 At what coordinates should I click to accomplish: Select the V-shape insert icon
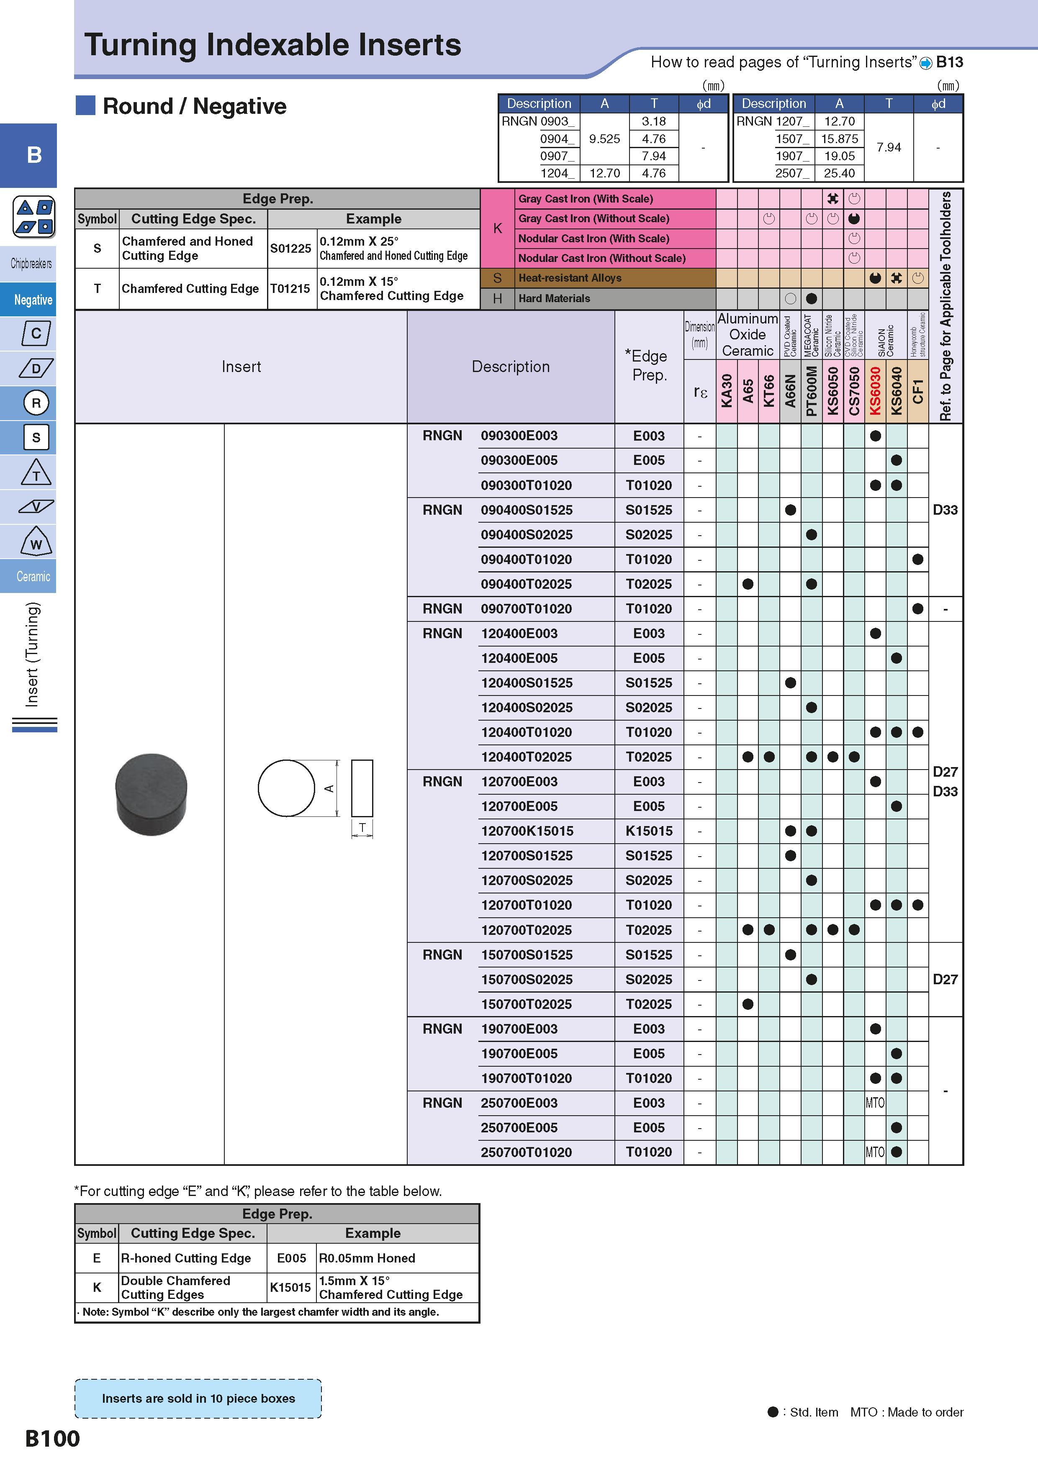[x=36, y=507]
